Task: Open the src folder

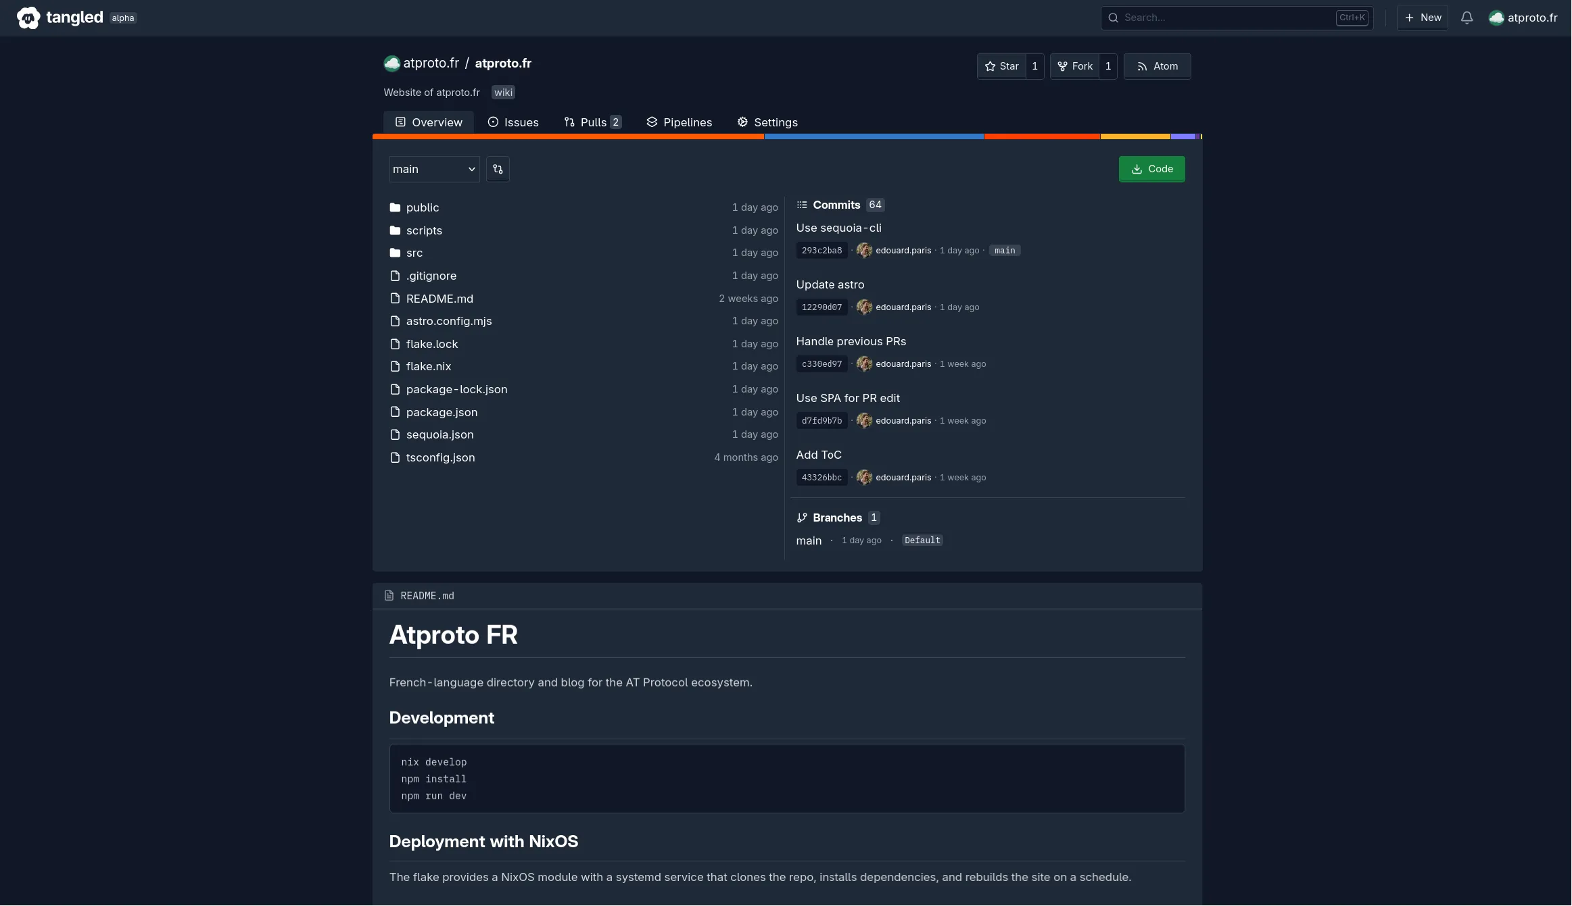Action: (414, 253)
